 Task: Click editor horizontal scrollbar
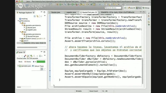point(76,87)
